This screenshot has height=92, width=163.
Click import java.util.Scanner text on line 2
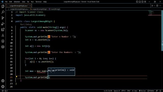click(30, 15)
